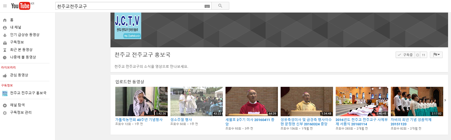Click the account icon beside 내 채널
The width and height of the screenshot is (451, 140).
pos(5,28)
